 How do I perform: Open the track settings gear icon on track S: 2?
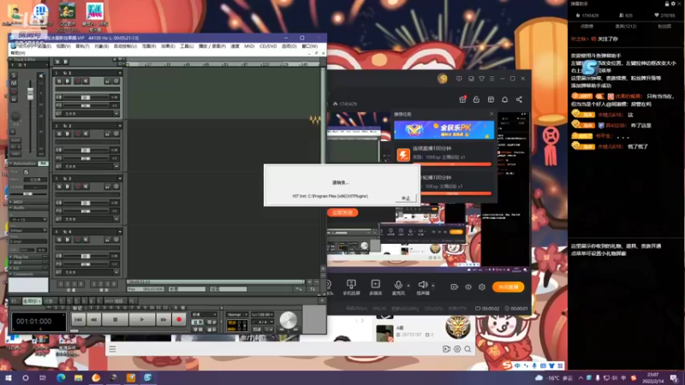(116, 134)
